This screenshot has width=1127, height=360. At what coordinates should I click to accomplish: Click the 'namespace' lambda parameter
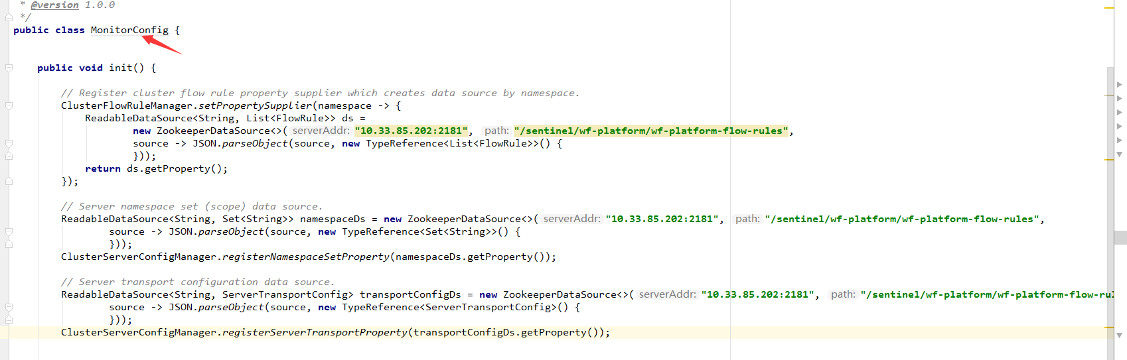344,105
